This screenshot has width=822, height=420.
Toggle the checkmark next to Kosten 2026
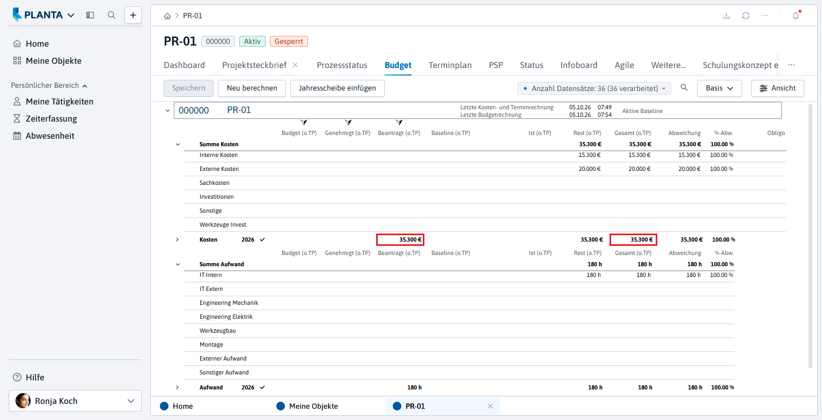[x=262, y=239]
